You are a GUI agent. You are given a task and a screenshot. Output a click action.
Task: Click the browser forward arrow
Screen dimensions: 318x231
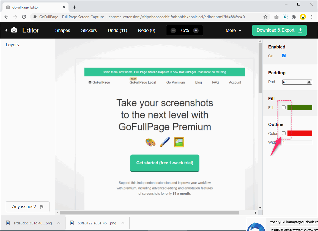[15, 17]
